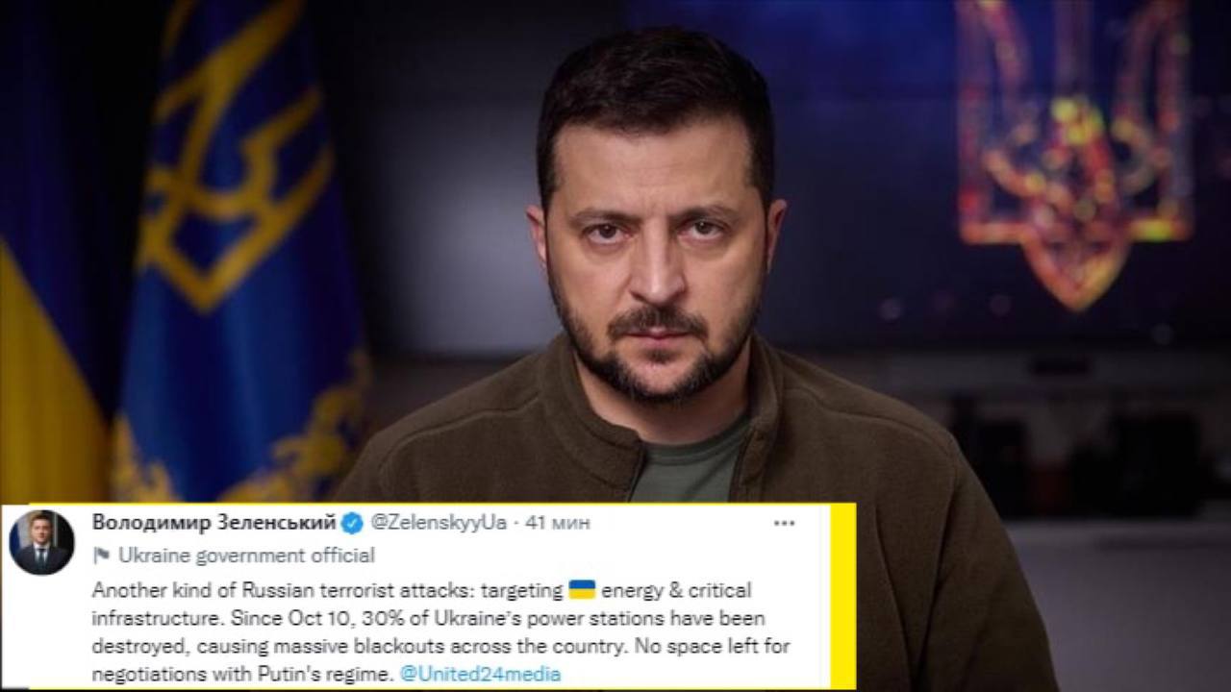
Task: Open the @ZelenskyyUa handle
Action: pos(439,523)
